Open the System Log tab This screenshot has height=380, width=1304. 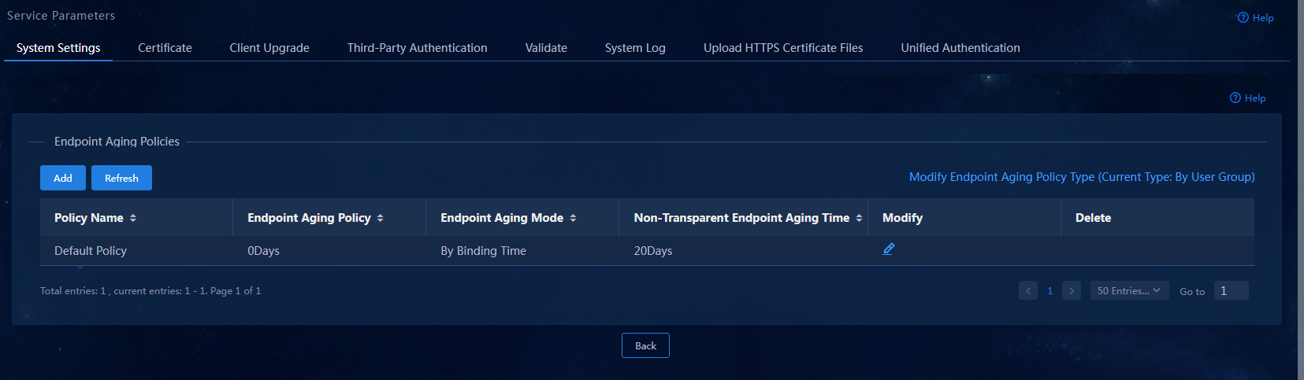coord(635,48)
